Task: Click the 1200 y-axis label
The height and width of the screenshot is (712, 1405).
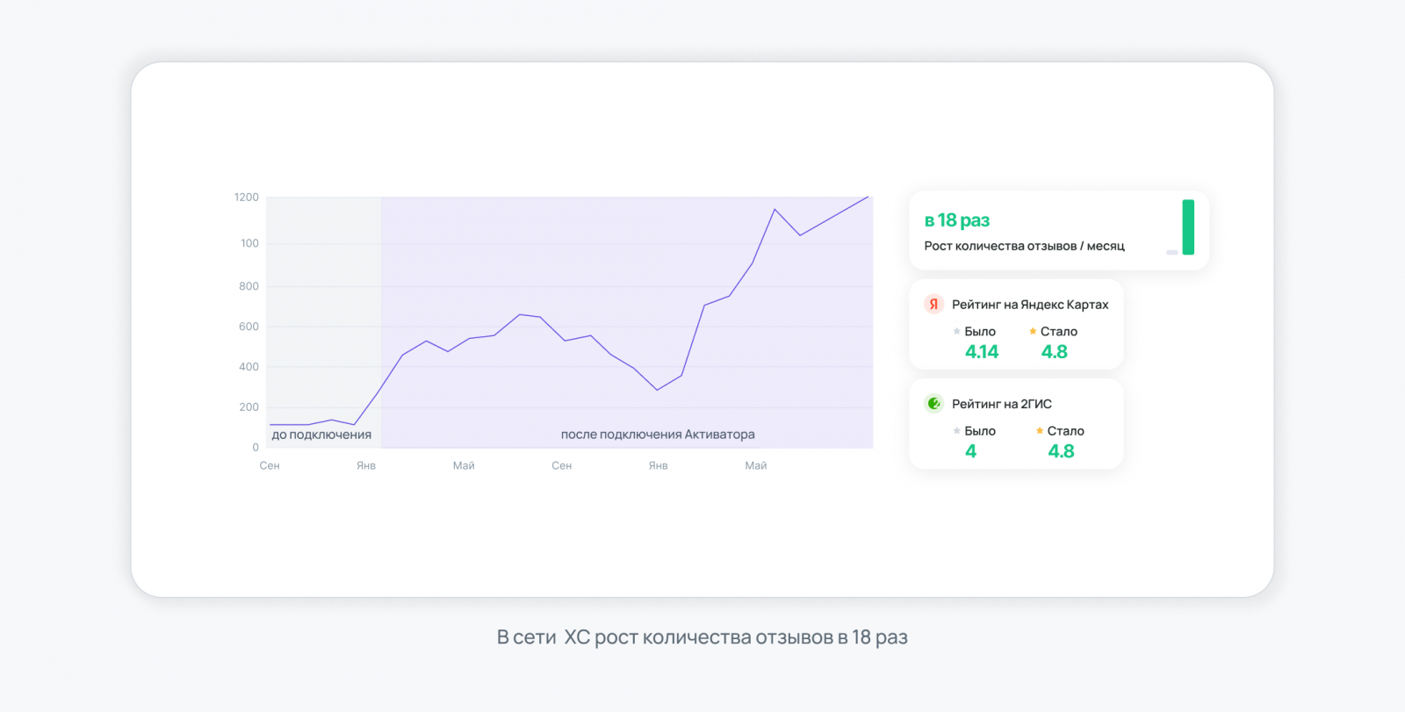Action: (246, 198)
